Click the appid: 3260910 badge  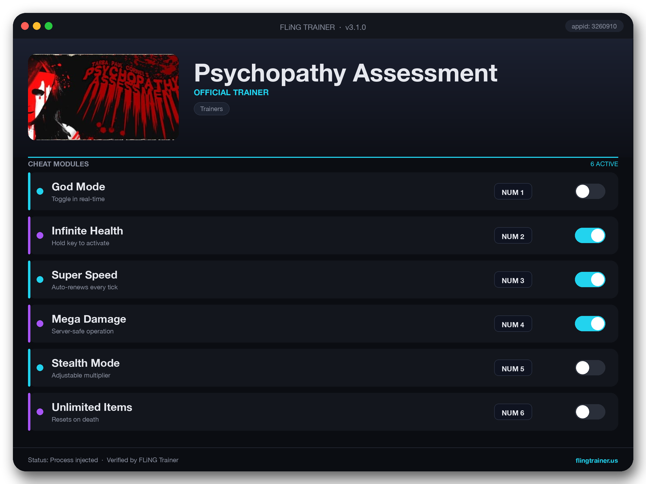tap(594, 26)
